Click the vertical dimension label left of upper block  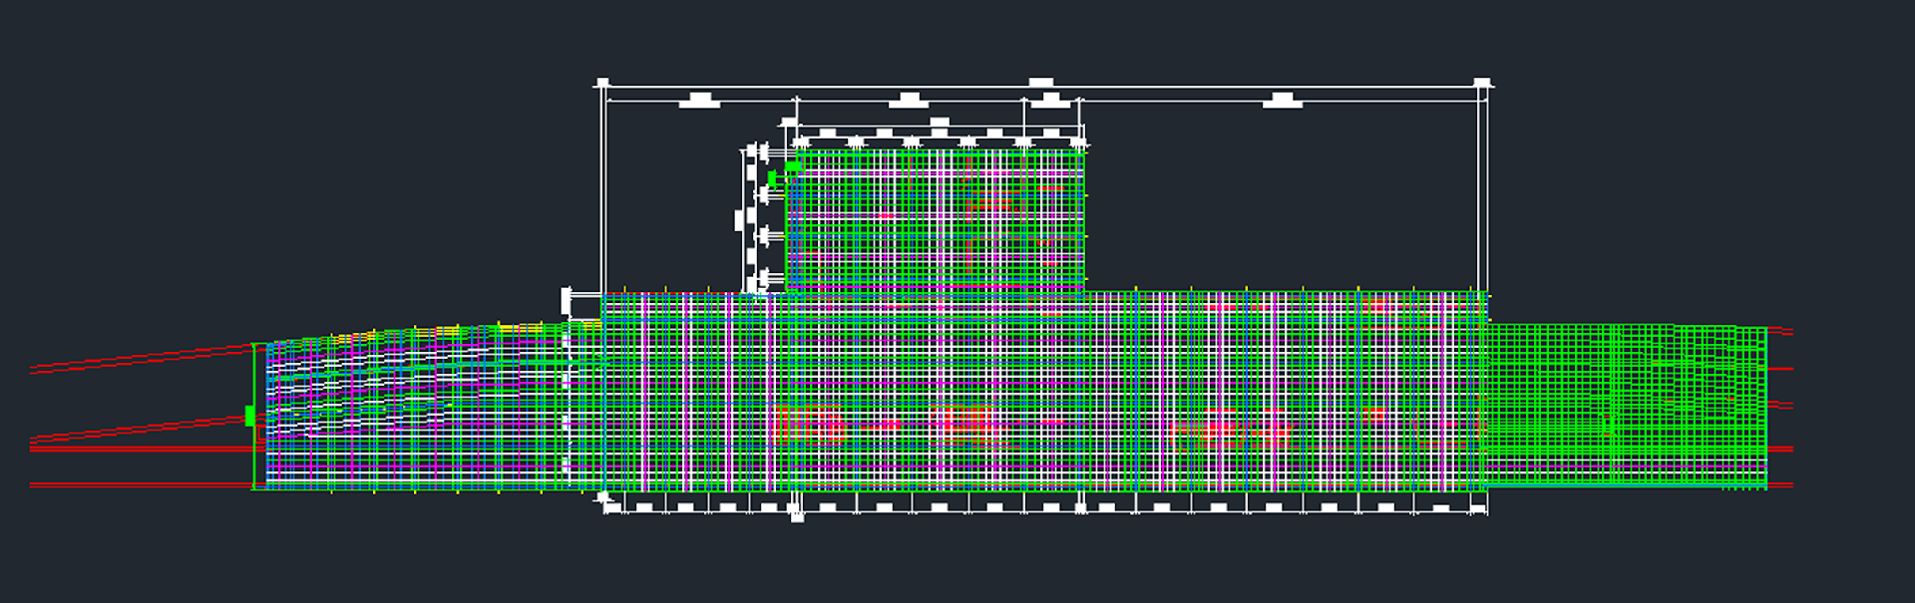739,220
